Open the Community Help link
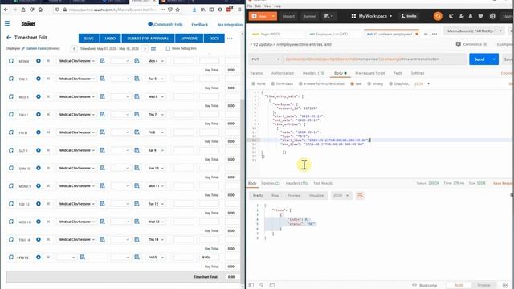Viewport: 514px width, 289px height. click(x=165, y=25)
